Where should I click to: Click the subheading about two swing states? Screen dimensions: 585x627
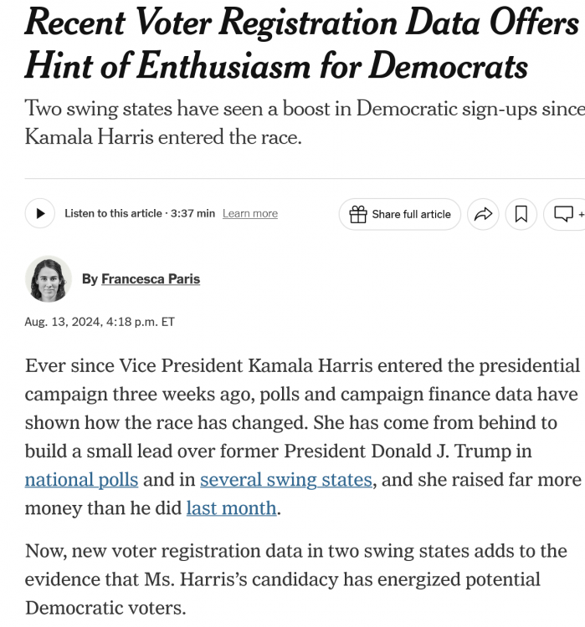pos(293,120)
